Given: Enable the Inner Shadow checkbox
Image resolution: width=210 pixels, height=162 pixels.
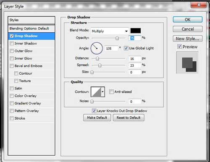Looking at the screenshot, I should tap(12, 44).
